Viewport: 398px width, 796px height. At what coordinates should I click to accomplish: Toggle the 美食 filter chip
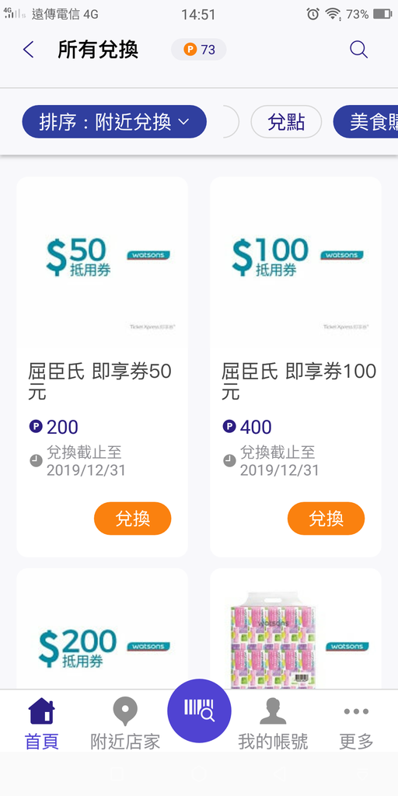click(365, 122)
